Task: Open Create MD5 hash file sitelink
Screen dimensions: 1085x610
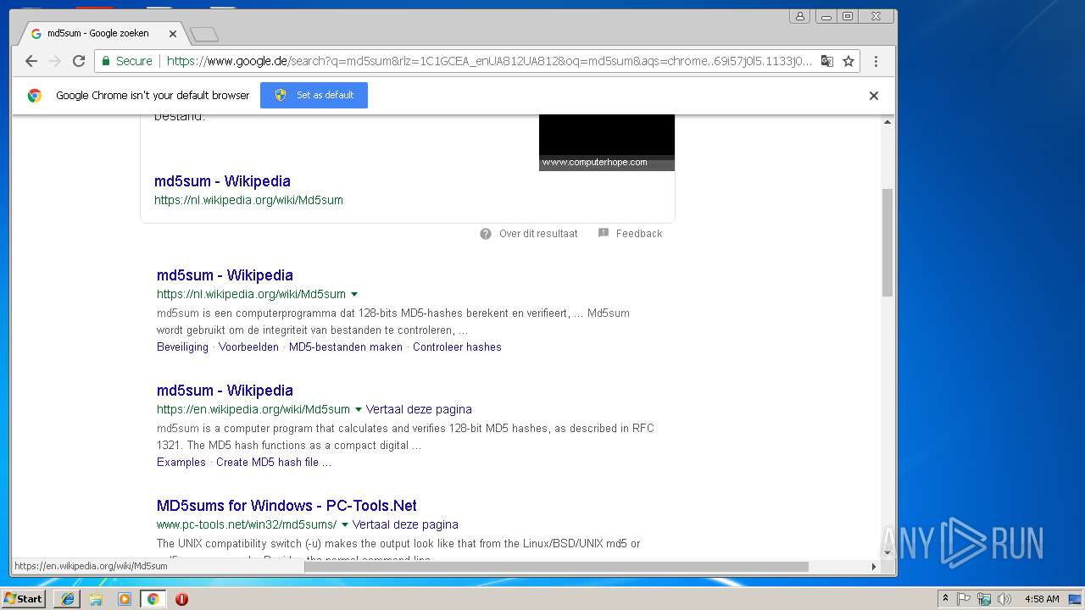Action: coord(274,462)
